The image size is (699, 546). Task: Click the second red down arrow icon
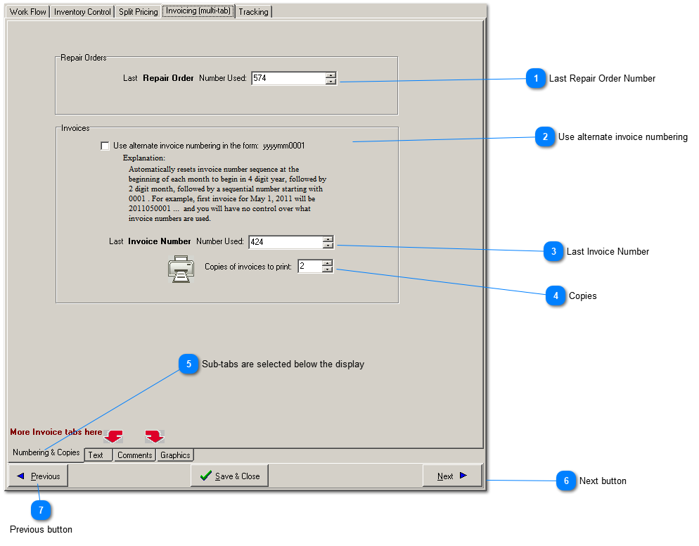point(154,436)
